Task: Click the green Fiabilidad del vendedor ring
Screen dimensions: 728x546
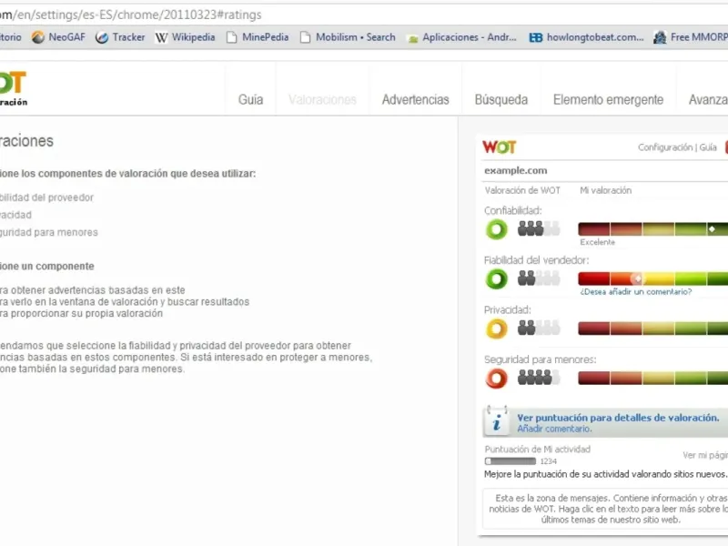Action: click(x=496, y=279)
